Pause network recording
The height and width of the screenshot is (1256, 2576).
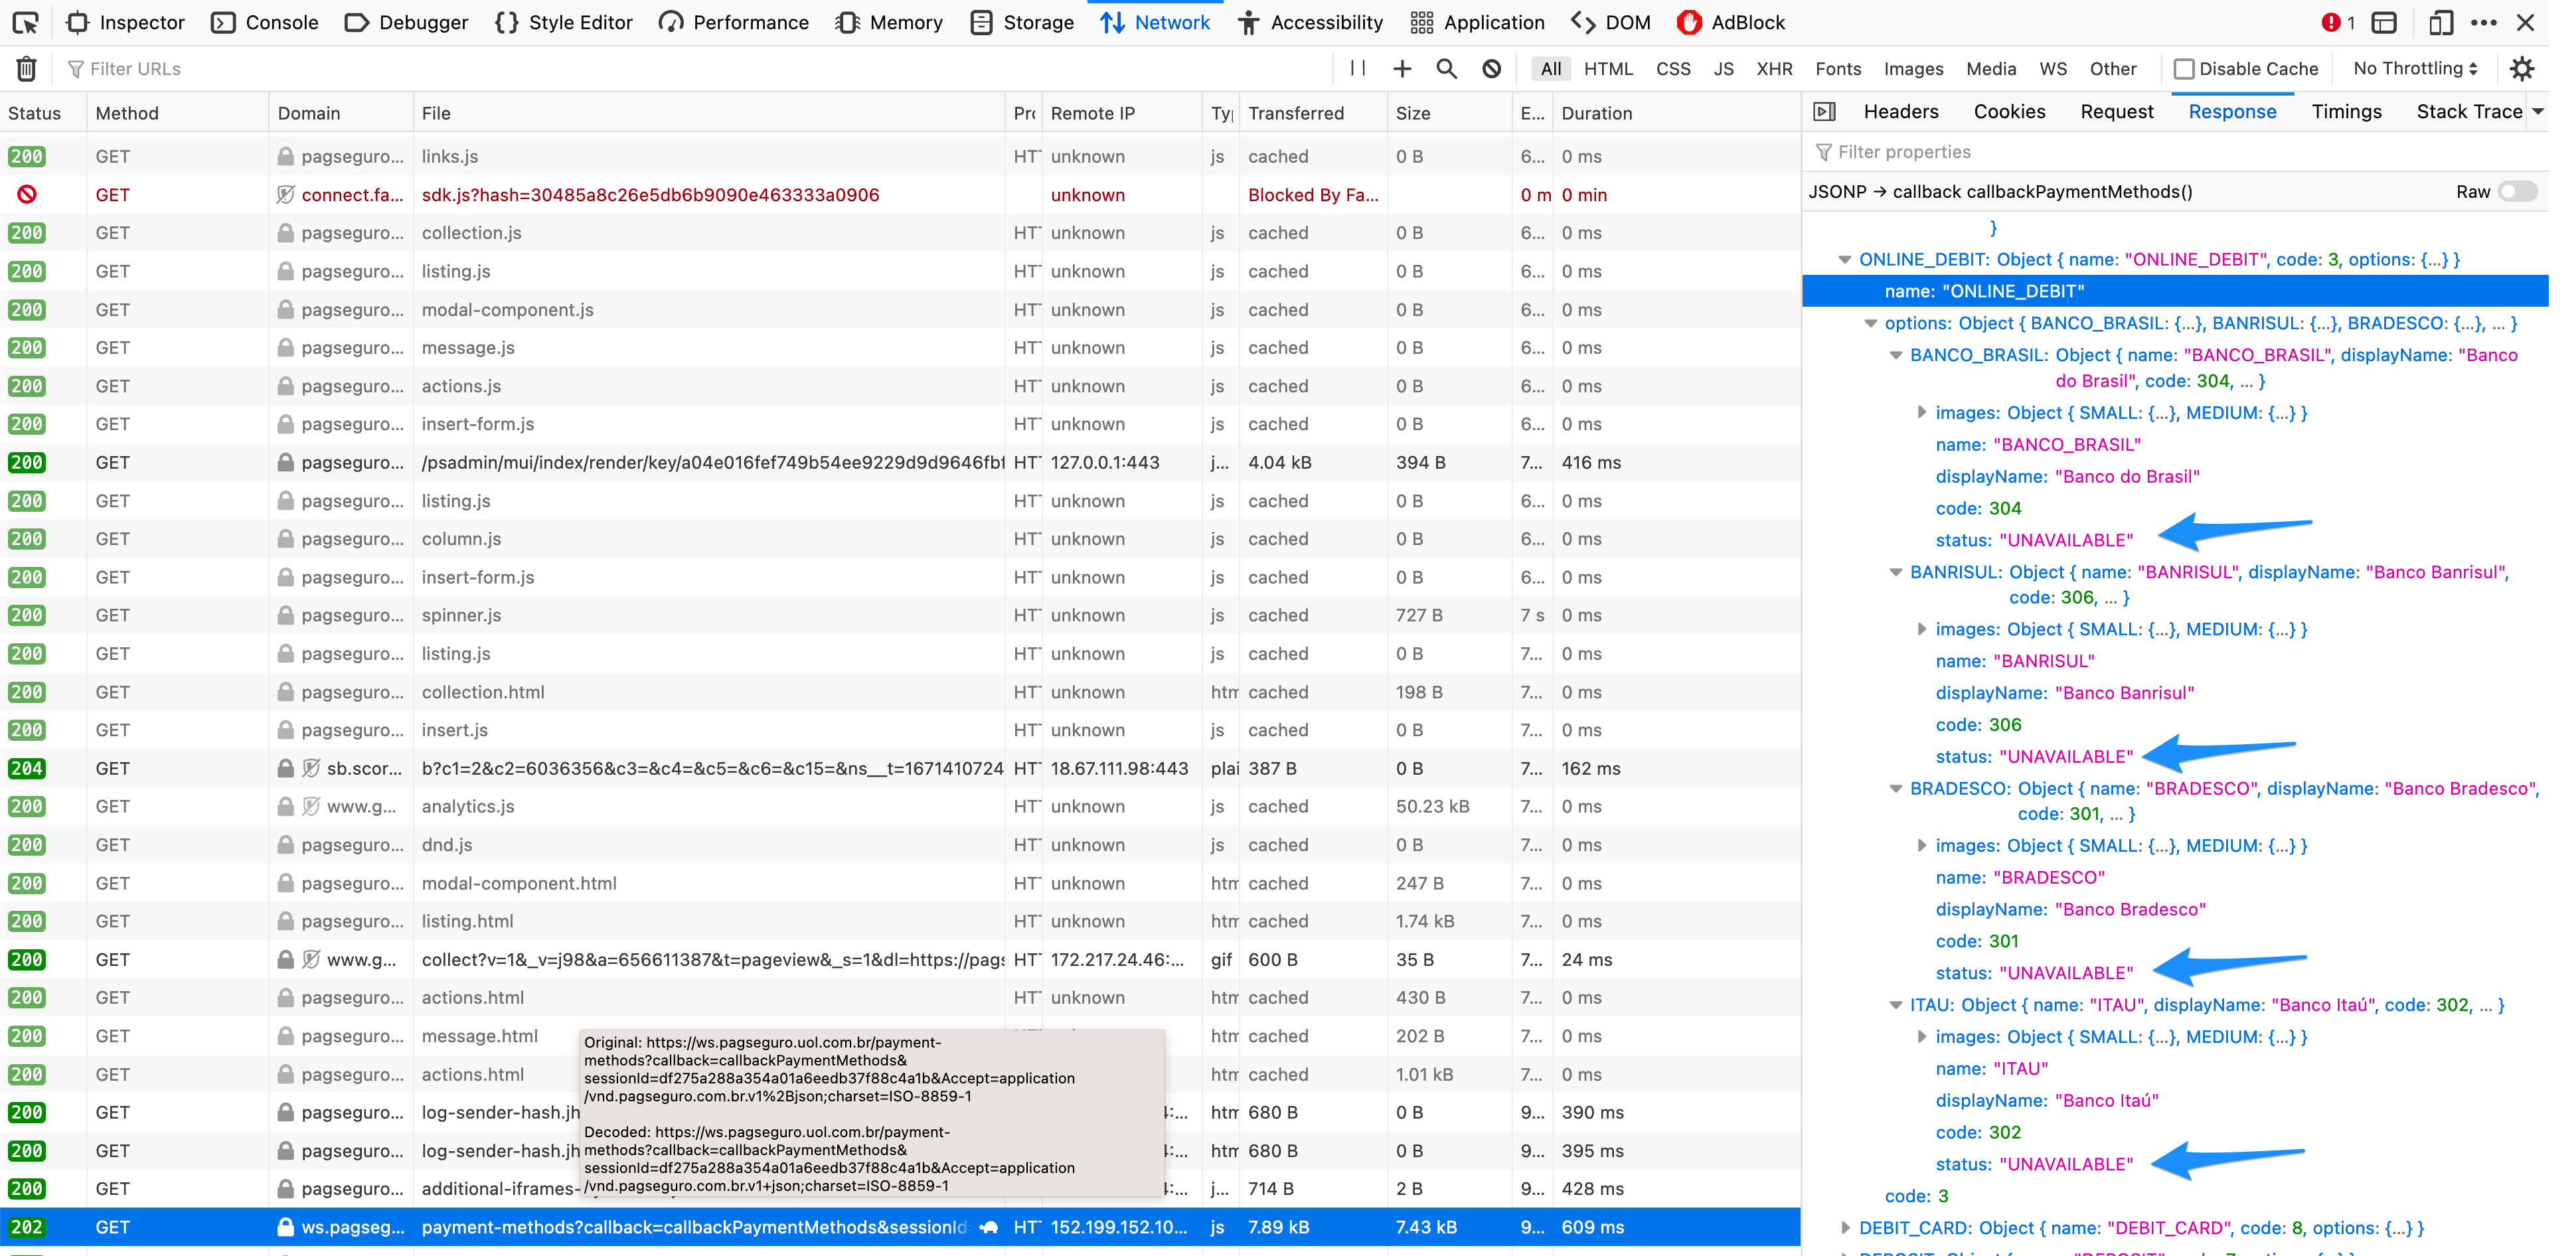(1357, 68)
